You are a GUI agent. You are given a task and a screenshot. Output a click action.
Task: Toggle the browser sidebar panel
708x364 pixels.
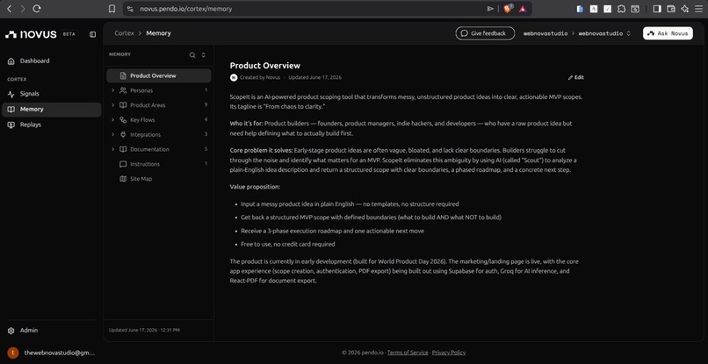tap(657, 9)
